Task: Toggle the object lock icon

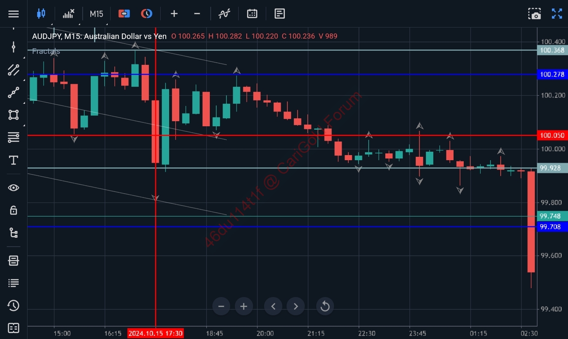Action: click(14, 210)
